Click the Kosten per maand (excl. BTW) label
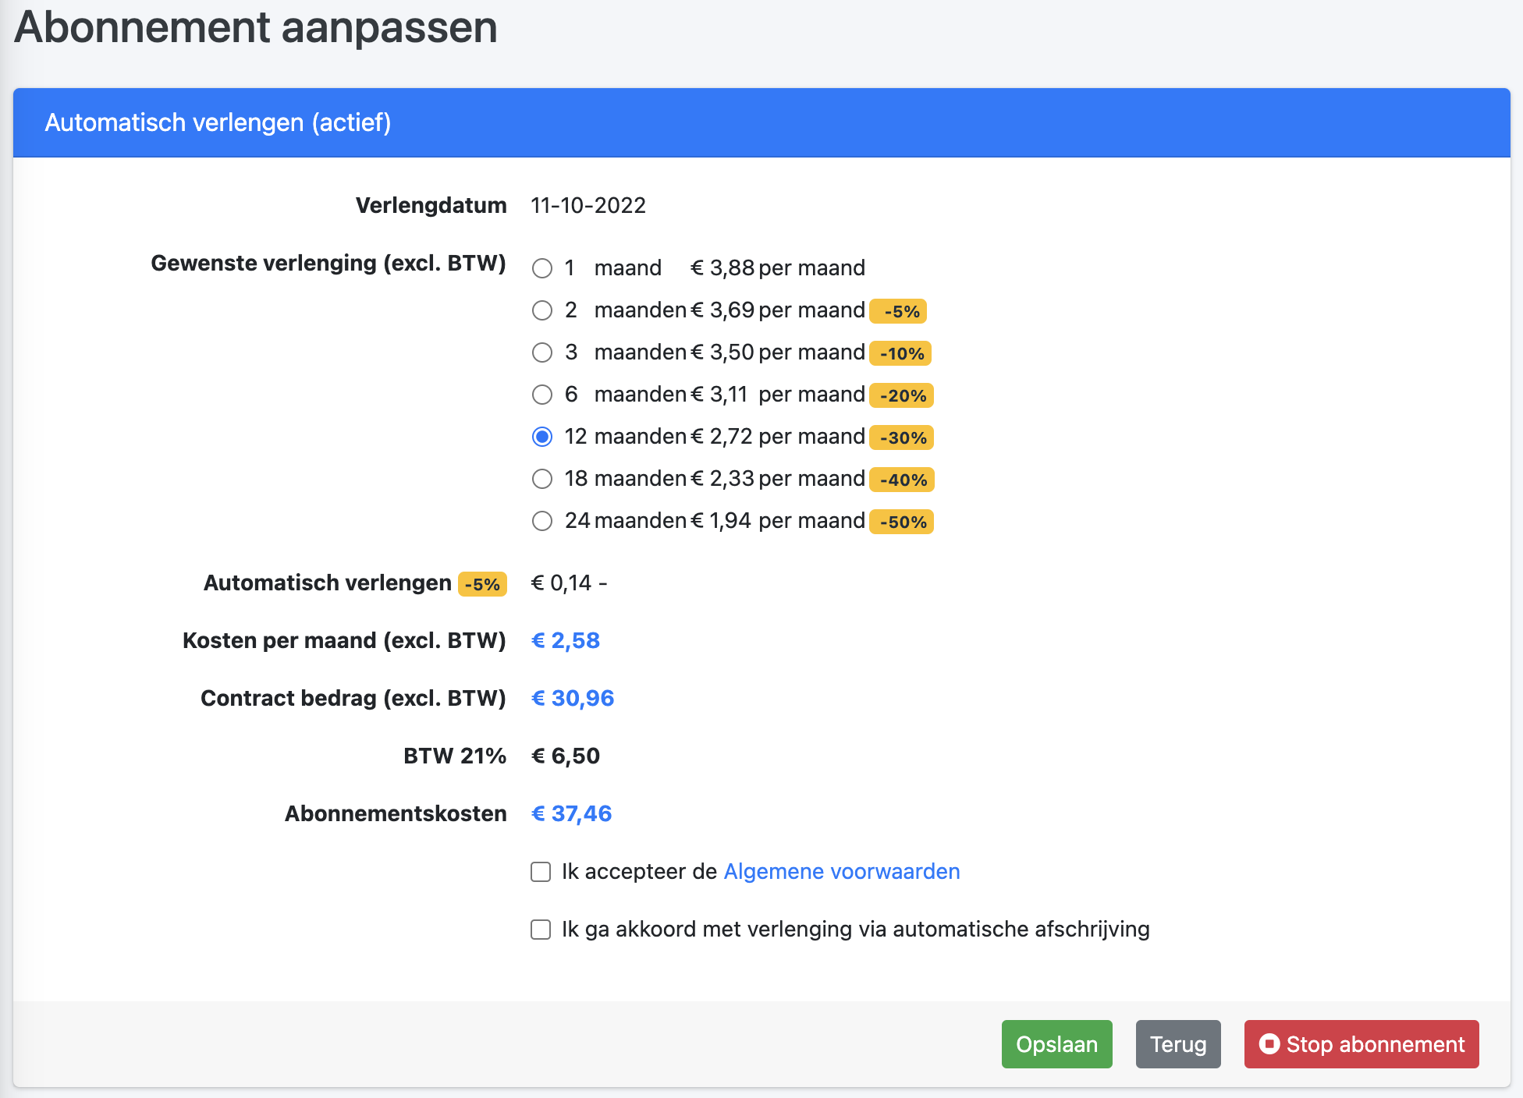 tap(344, 640)
